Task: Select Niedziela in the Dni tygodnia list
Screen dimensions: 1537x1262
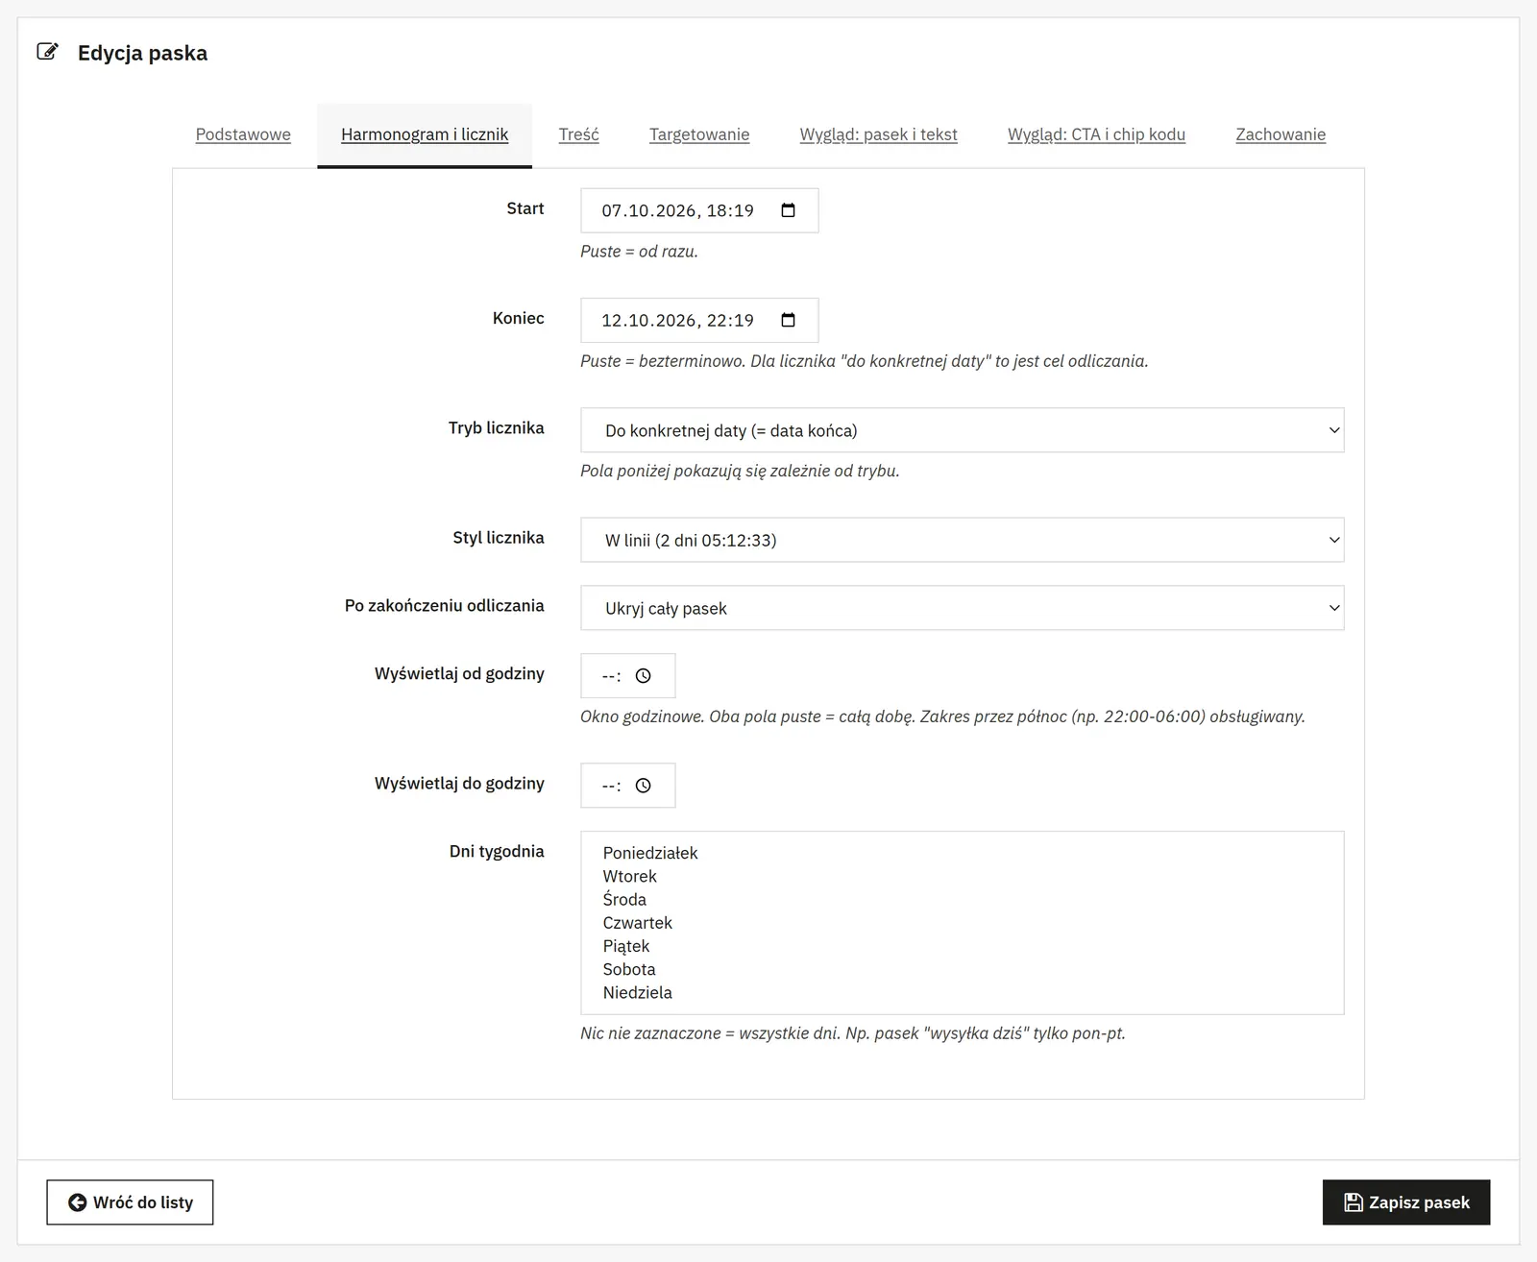Action: [962, 992]
